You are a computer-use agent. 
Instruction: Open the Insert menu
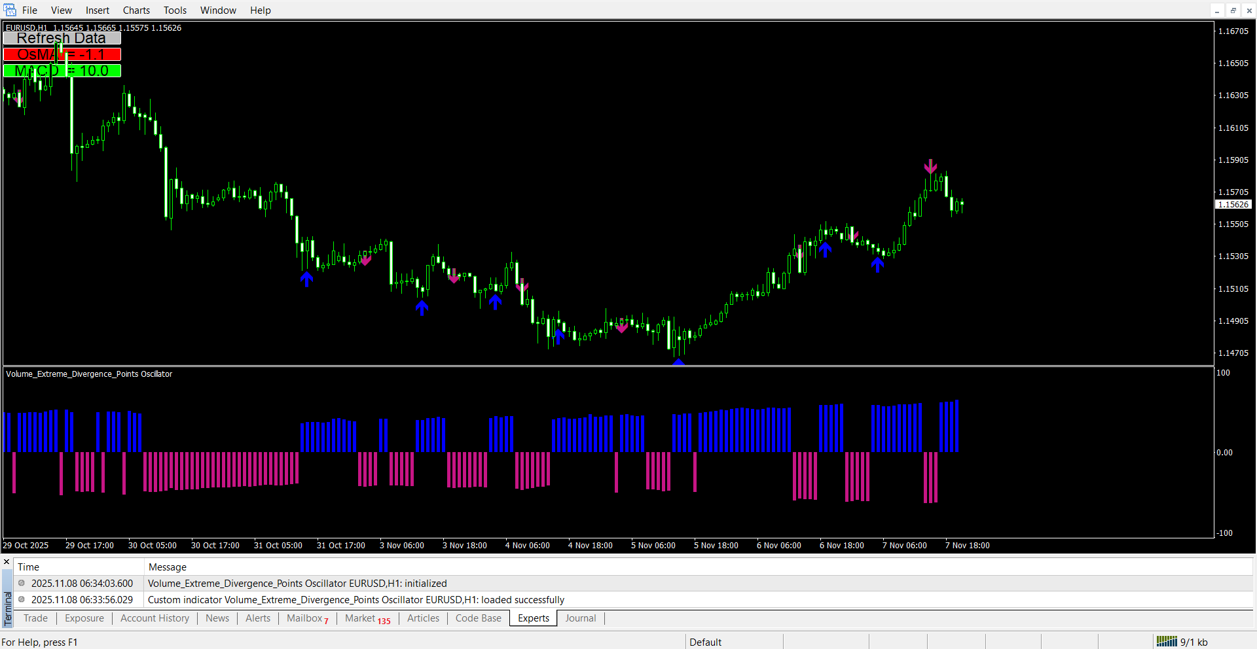coord(98,10)
